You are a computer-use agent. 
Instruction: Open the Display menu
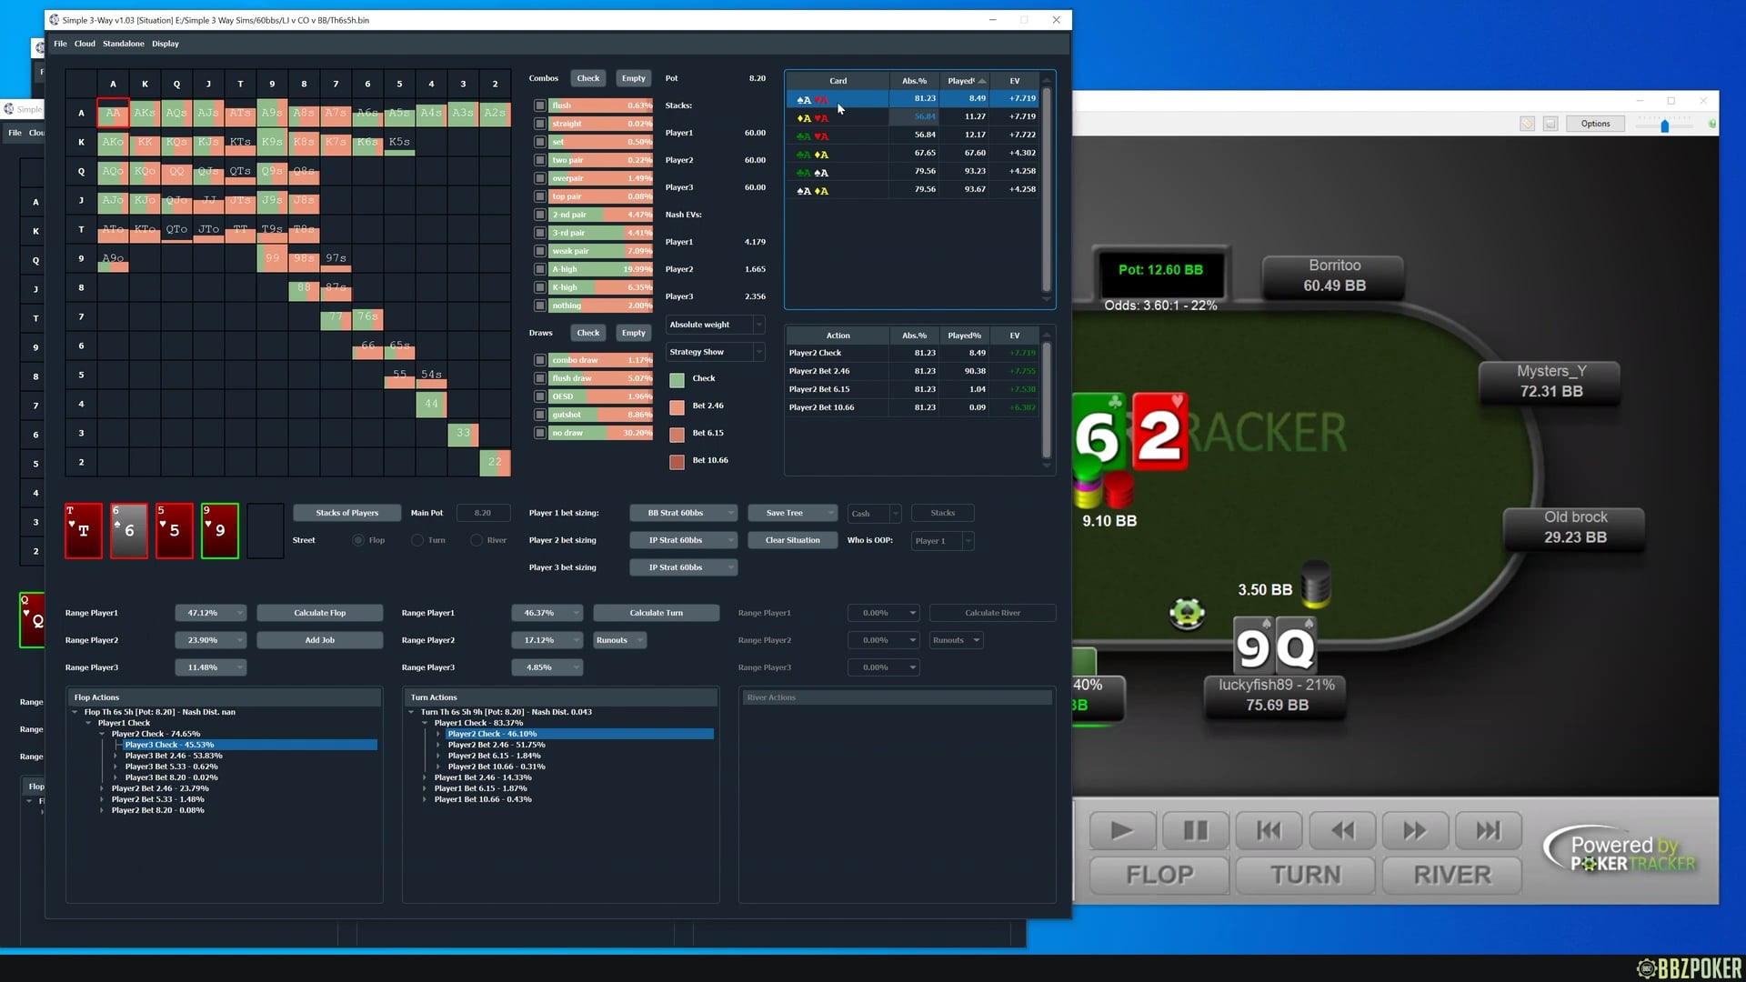point(165,44)
